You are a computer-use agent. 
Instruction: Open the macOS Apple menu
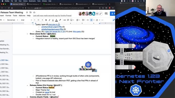[2, 1]
